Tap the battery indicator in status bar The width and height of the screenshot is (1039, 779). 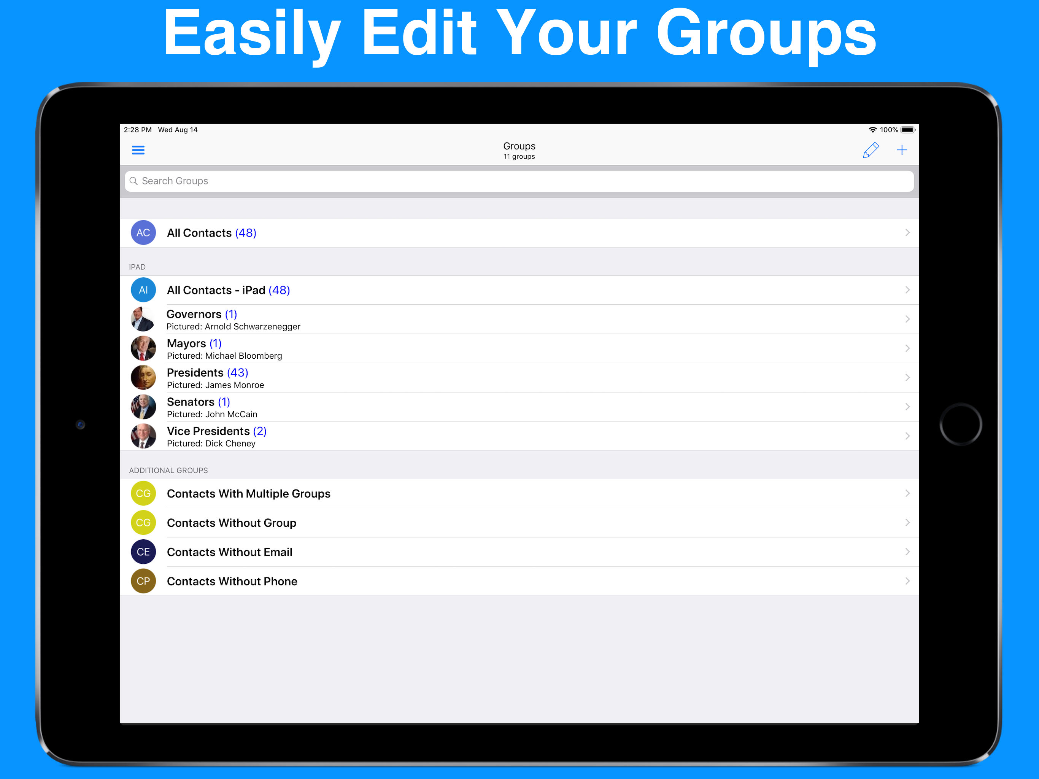coord(907,130)
